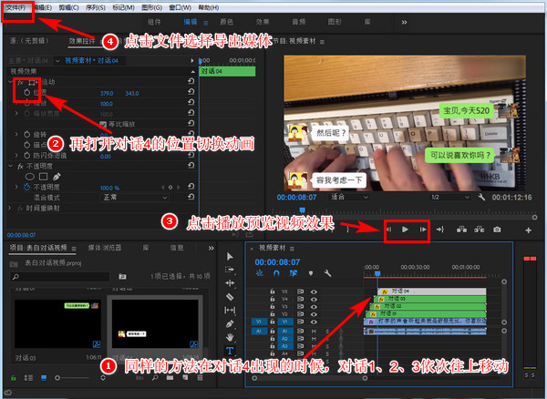Toggle the 位置 stopwatch animation
547x399 pixels.
pos(27,92)
